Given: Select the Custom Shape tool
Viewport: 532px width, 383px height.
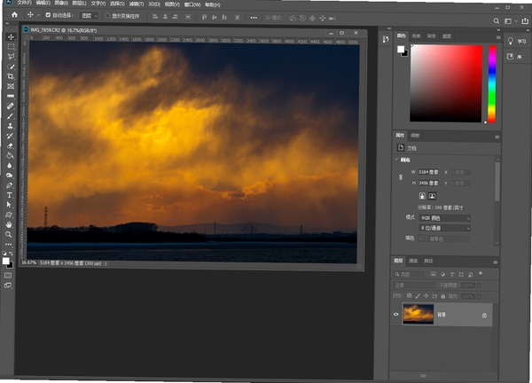Looking at the screenshot, I should 9,215.
